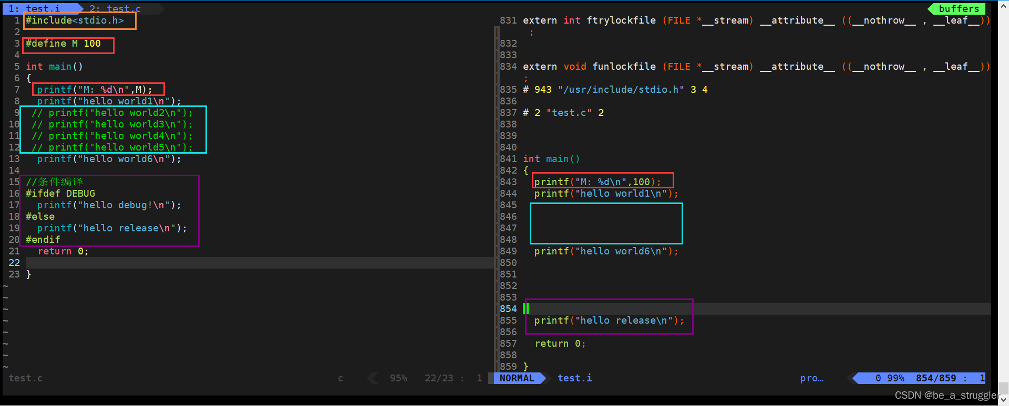Click the 22/23 line counter
This screenshot has height=406, width=1009.
point(439,378)
